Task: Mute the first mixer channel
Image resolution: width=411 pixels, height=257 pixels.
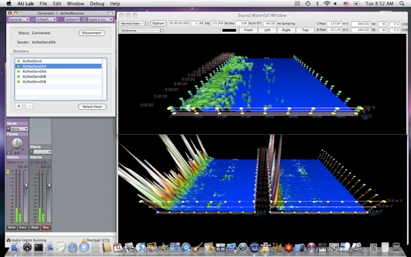Action: click(12, 227)
